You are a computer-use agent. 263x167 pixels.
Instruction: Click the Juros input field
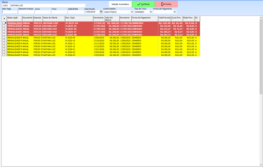pyautogui.click(x=43, y=12)
